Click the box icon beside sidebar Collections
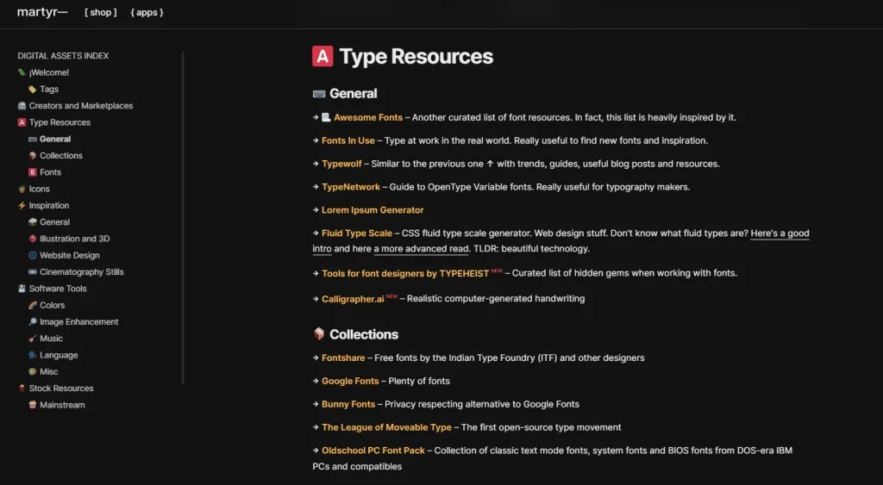Image resolution: width=883 pixels, height=485 pixels. coord(33,155)
